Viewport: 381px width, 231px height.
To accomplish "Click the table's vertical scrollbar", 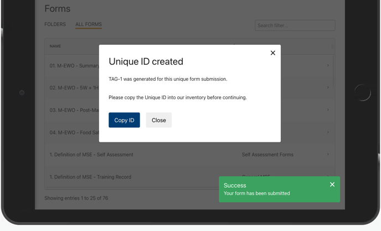I will click(x=333, y=71).
